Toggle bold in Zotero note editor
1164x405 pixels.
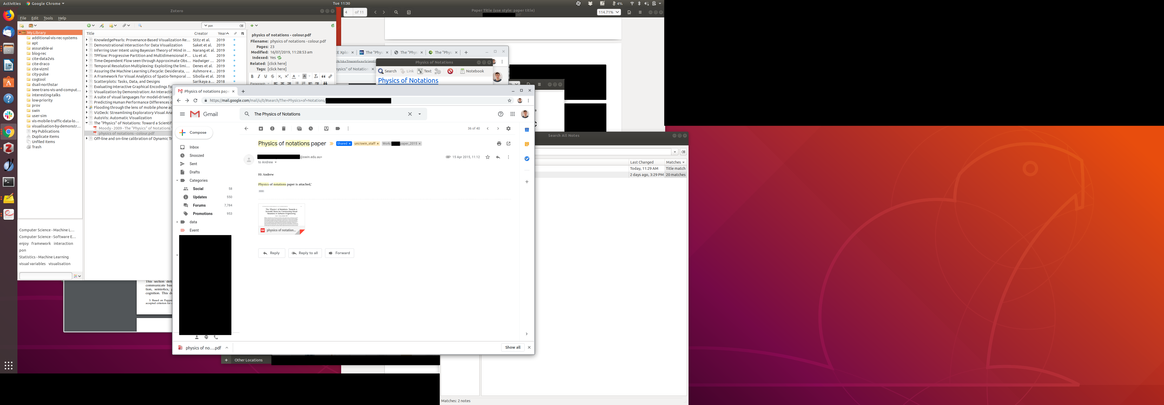coord(252,77)
